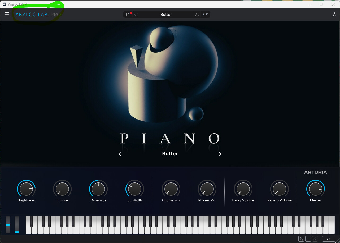This screenshot has height=243, width=340.
Task: Go to next preset using right chevron
Action: [x=220, y=154]
